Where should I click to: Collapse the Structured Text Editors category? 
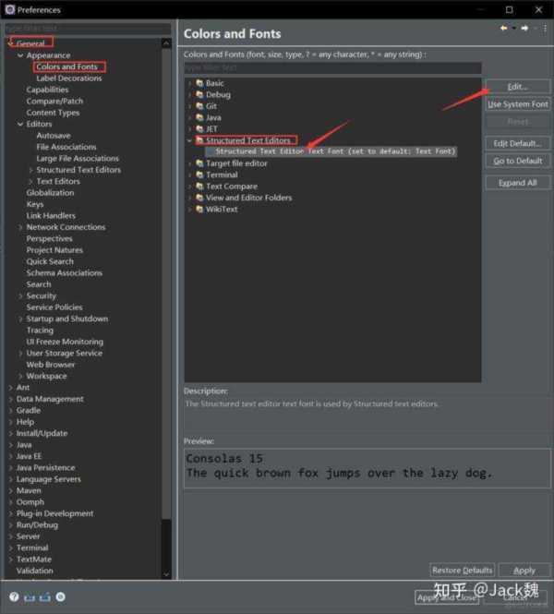[x=189, y=140]
